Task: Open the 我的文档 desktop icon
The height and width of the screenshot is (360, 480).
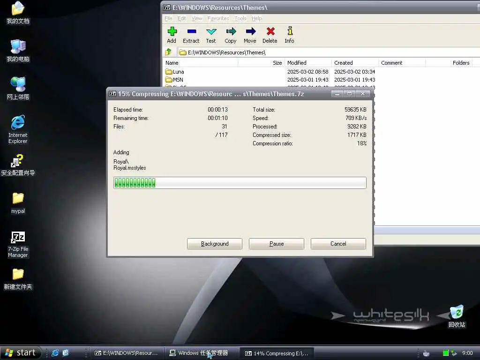Action: (x=18, y=13)
